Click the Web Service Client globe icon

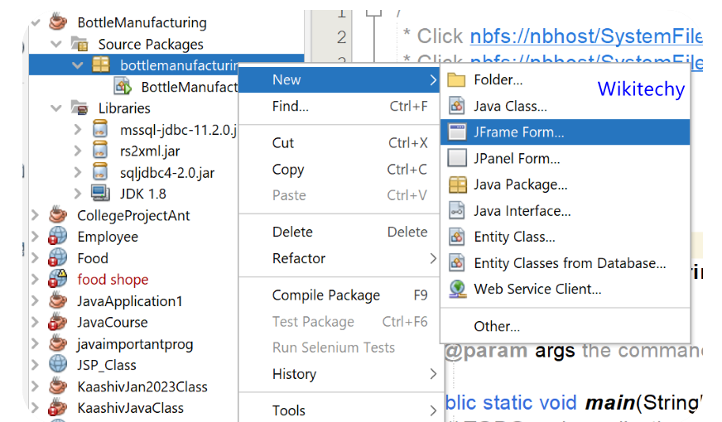coord(457,289)
